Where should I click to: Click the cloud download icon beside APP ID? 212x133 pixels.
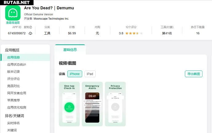pyautogui.click(x=30, y=33)
